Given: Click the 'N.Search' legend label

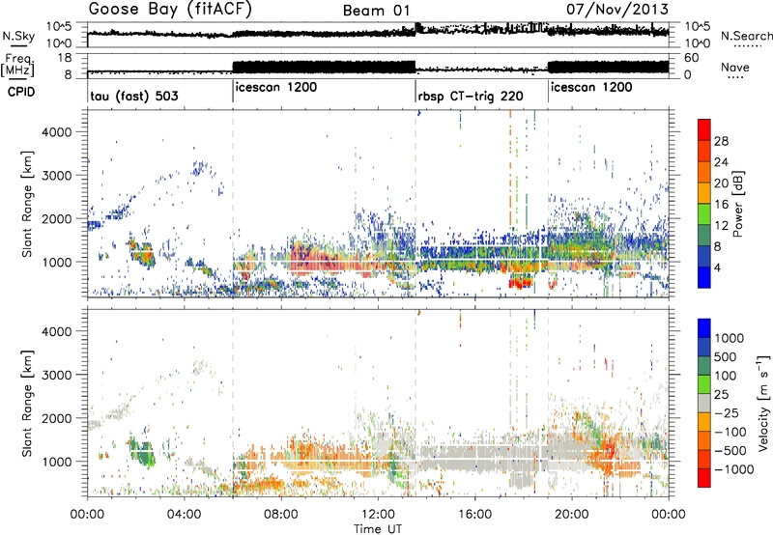Looking at the screenshot, I should 746,36.
